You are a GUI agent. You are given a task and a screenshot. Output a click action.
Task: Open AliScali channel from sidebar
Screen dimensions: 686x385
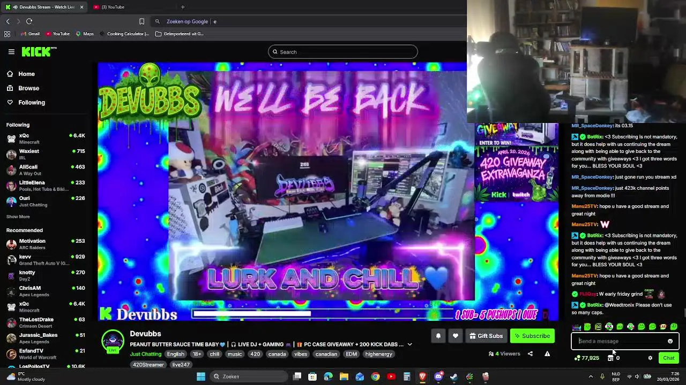(x=46, y=170)
